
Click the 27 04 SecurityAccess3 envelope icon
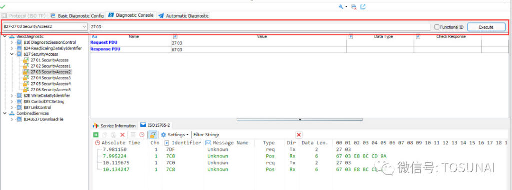pos(26,78)
